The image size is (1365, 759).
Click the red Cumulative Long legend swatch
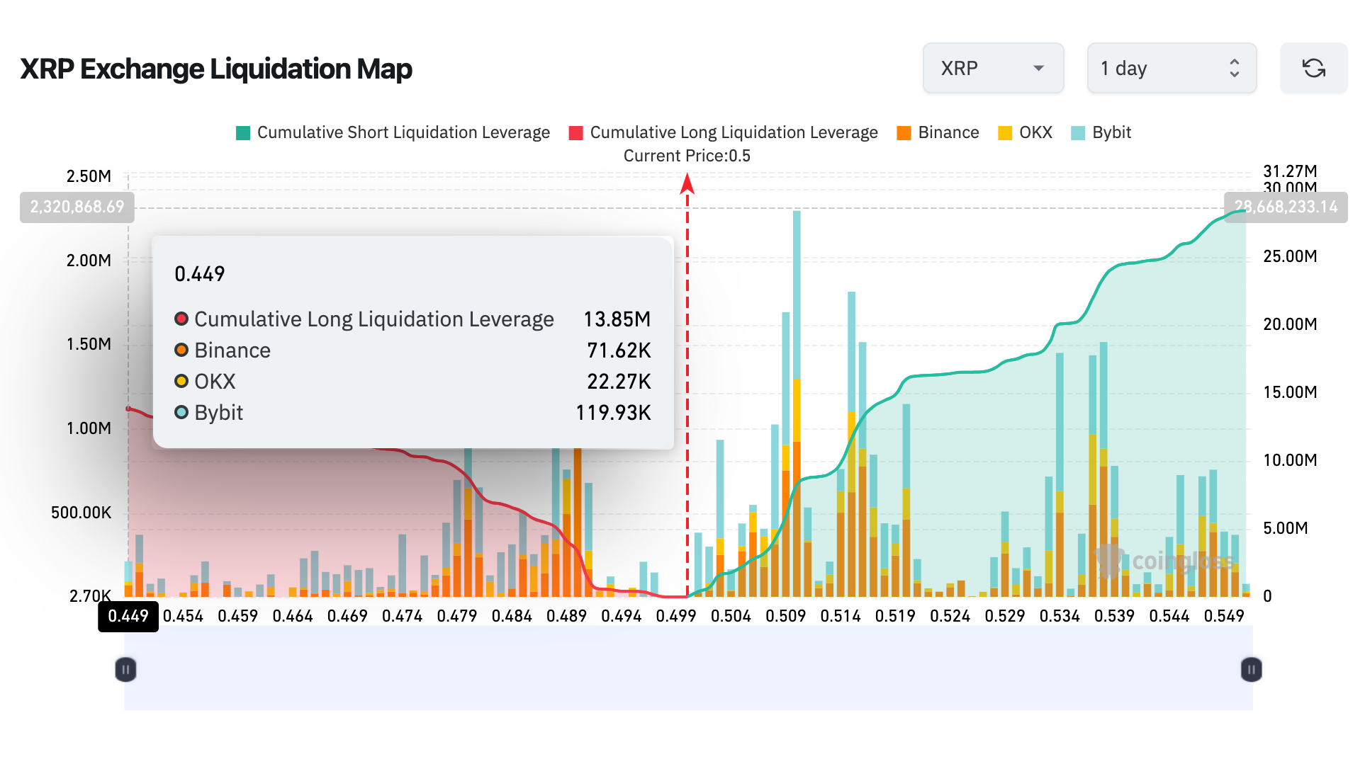click(576, 133)
